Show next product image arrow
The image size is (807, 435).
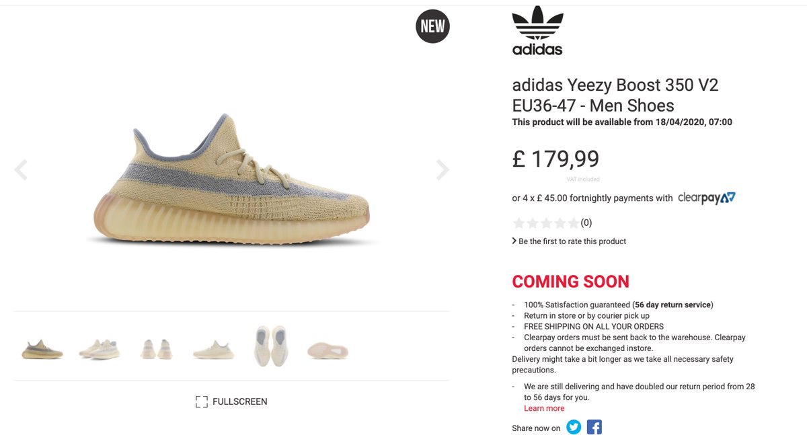pos(442,170)
